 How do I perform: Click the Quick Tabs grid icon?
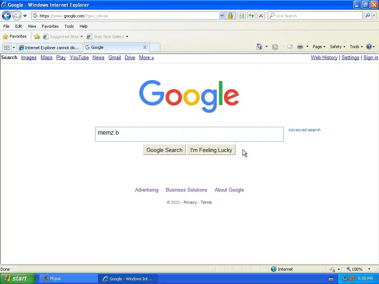pos(7,47)
